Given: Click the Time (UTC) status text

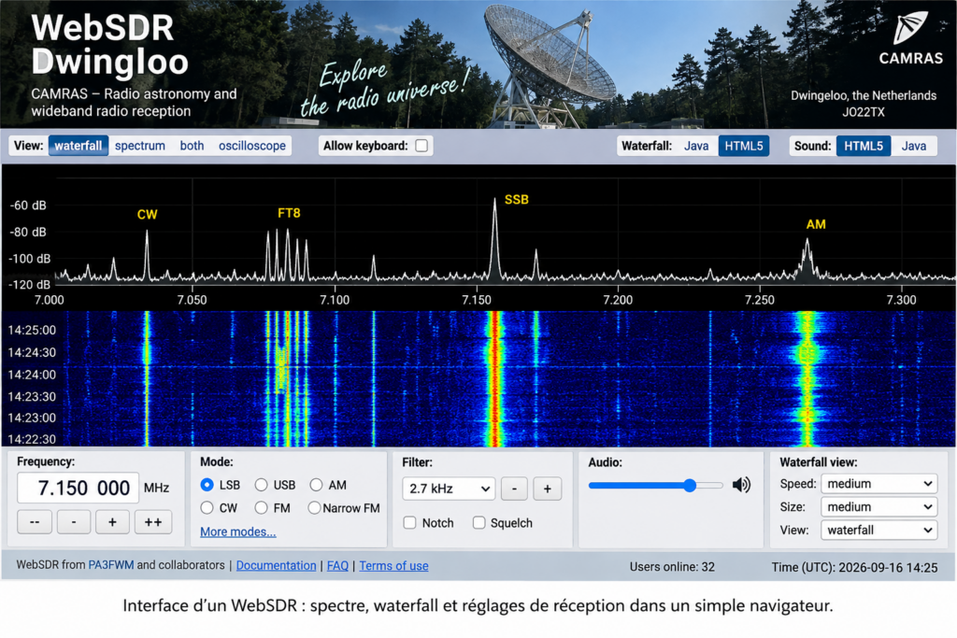Looking at the screenshot, I should [854, 567].
